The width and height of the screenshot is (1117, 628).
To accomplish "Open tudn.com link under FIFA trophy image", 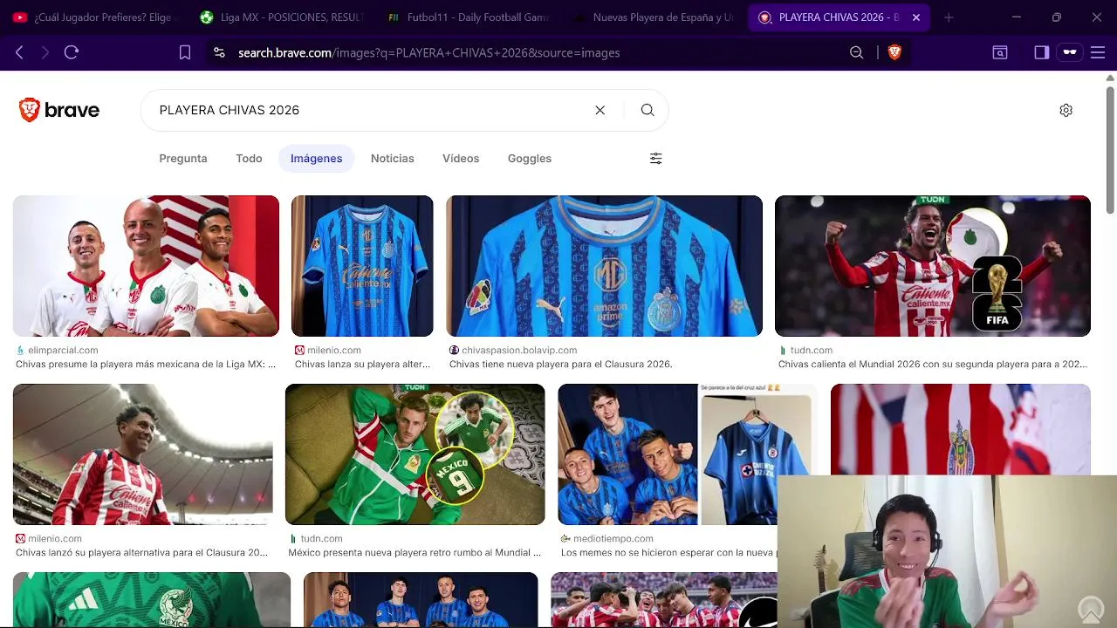I will (x=812, y=350).
